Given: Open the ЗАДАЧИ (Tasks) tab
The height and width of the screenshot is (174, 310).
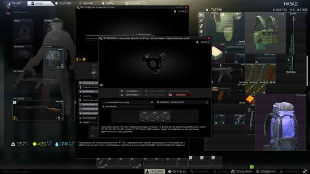Looking at the screenshot, I should (x=132, y=3).
